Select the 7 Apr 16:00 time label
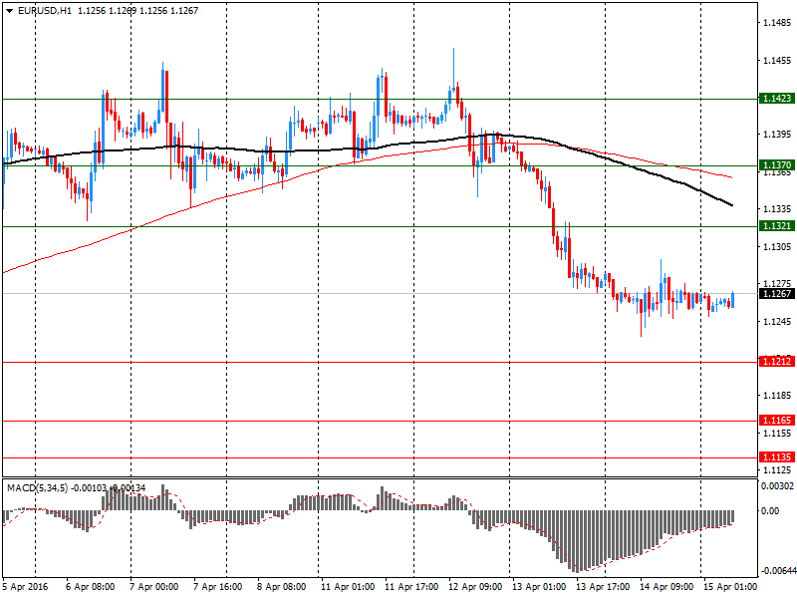797x598 pixels. (x=218, y=587)
